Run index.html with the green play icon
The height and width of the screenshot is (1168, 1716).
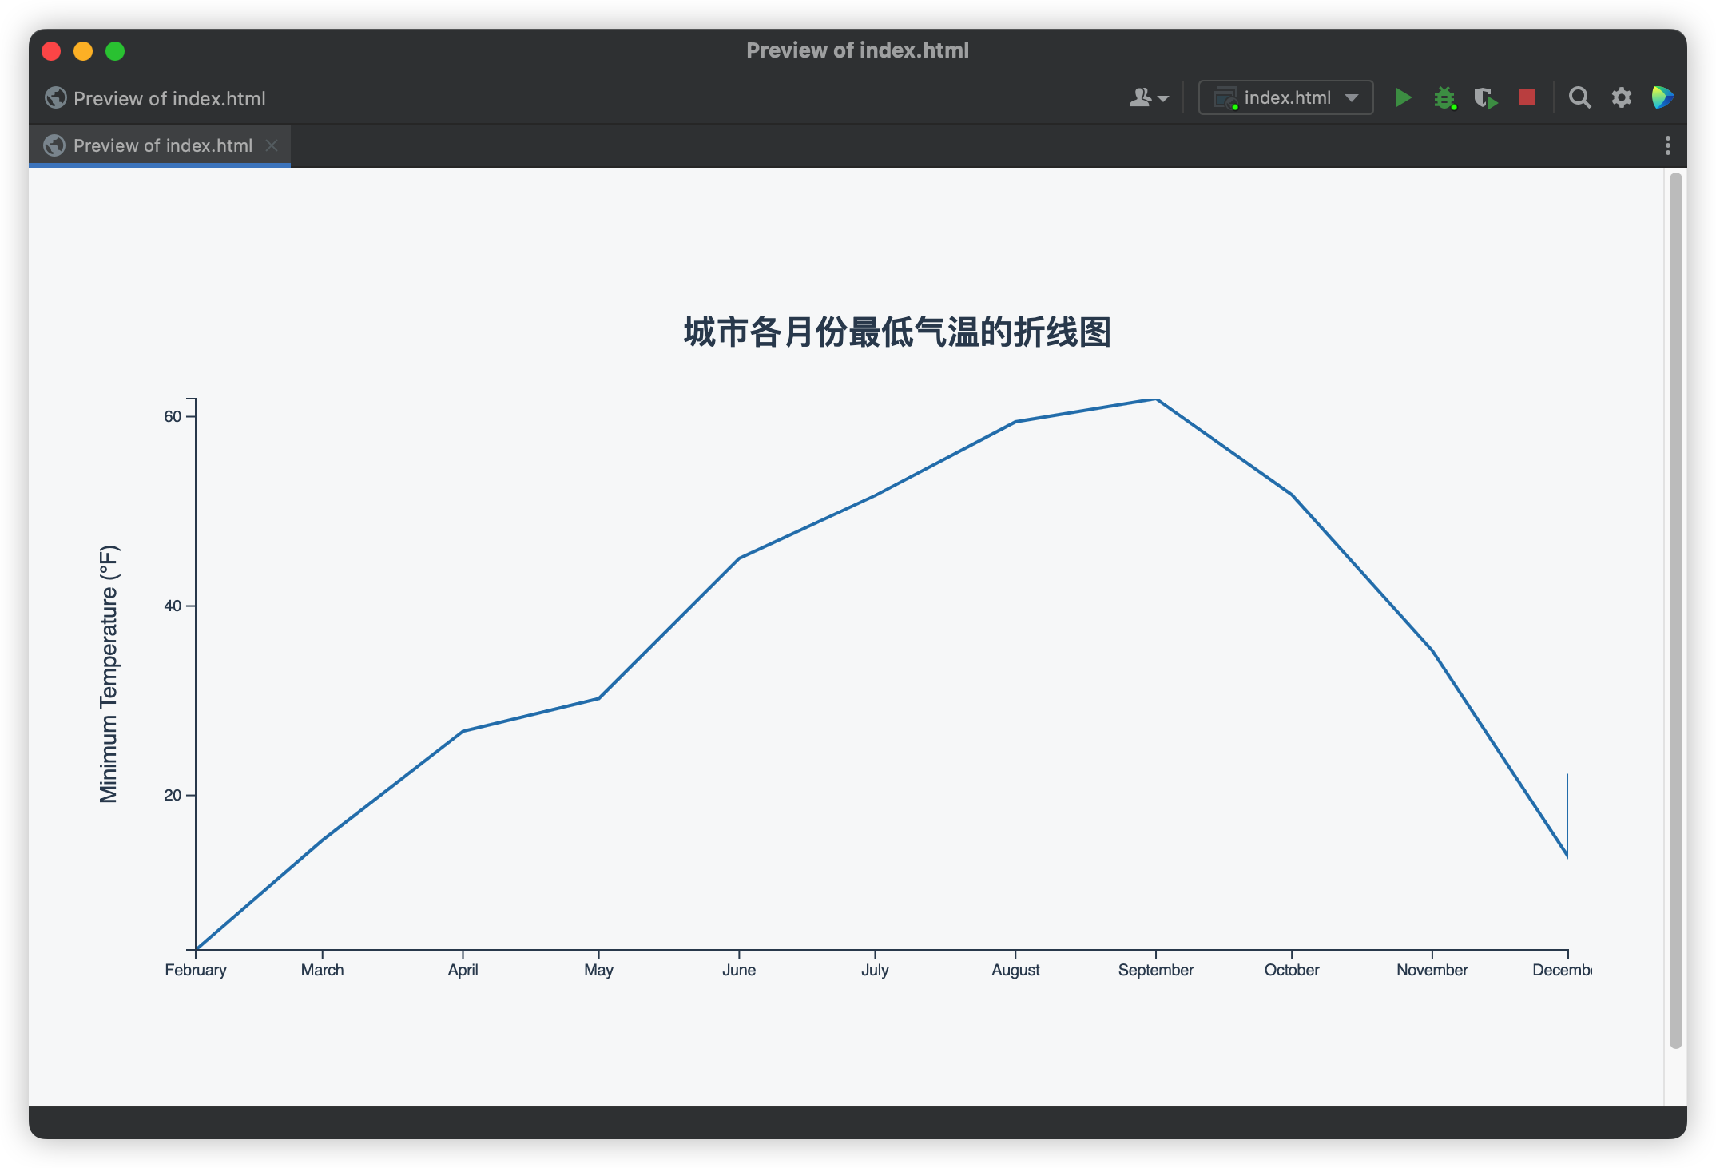pyautogui.click(x=1403, y=98)
